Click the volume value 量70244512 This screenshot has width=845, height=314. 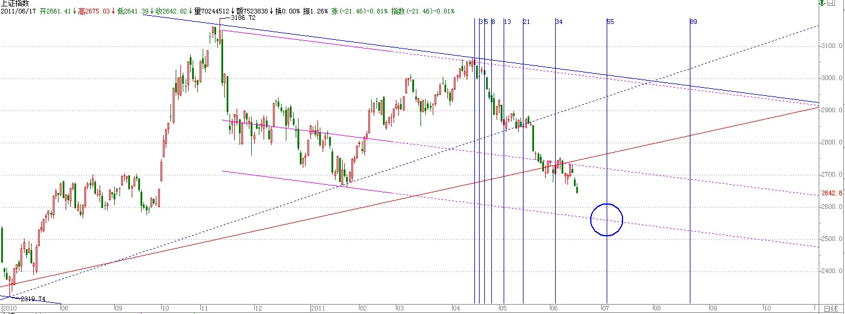click(211, 11)
